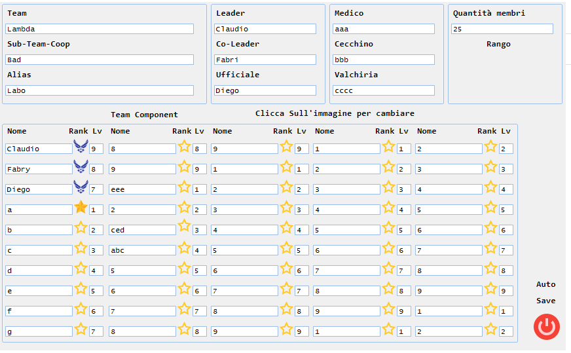Click the winged rank badge beside Fabry
Image resolution: width=571 pixels, height=353 pixels.
[81, 167]
